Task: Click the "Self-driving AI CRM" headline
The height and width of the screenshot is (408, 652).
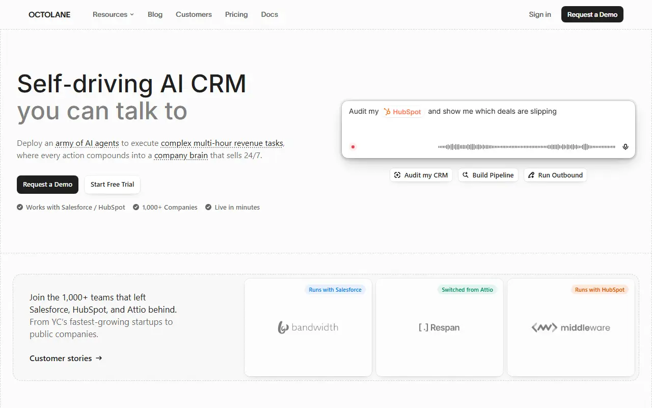Action: point(131,84)
